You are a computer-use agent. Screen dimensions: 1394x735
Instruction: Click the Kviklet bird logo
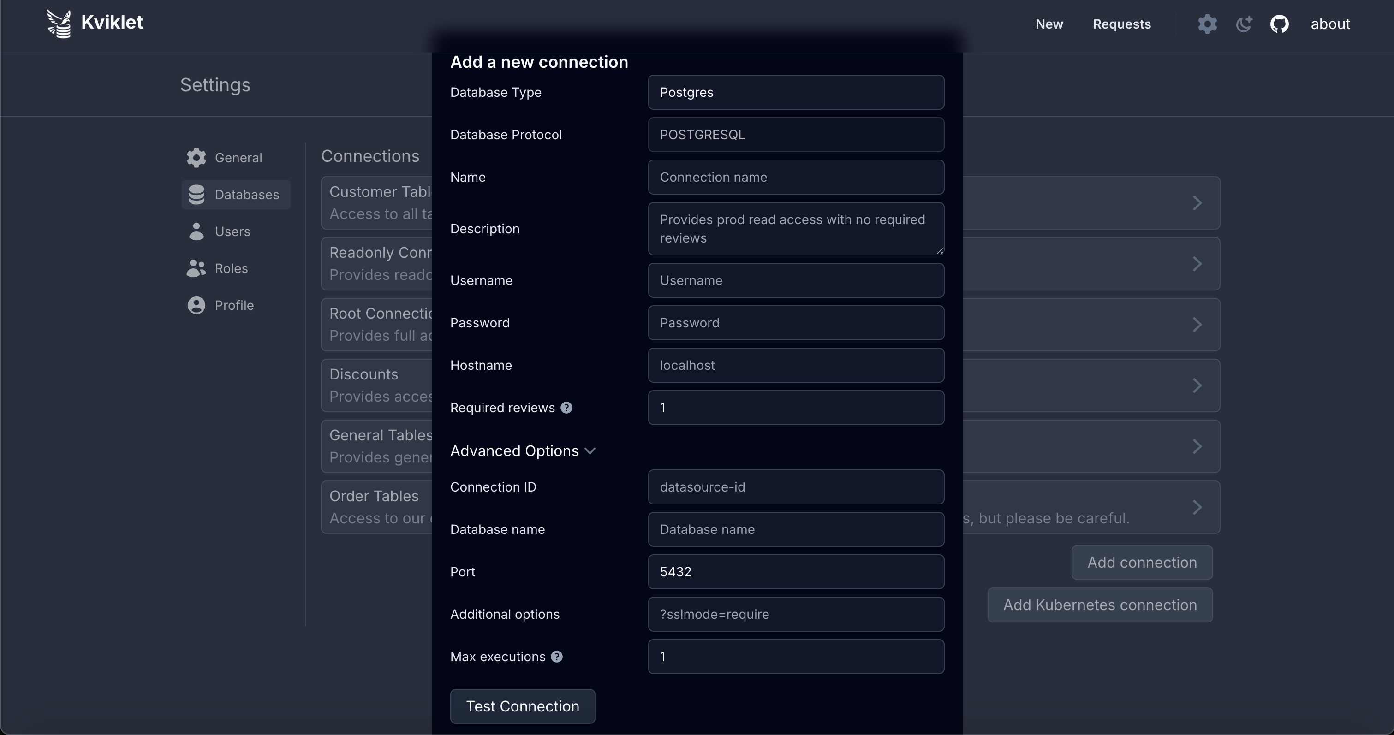[x=59, y=24]
